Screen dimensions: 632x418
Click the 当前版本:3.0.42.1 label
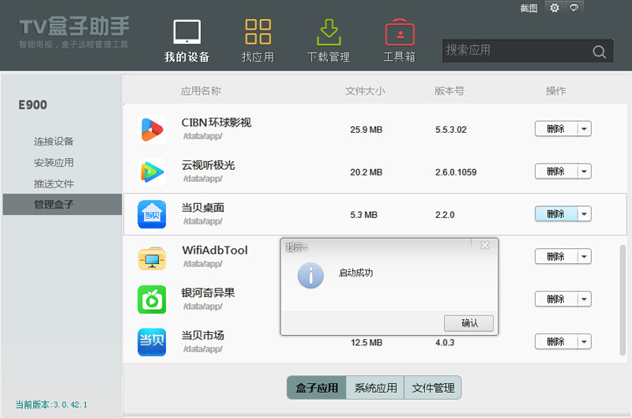[51, 405]
